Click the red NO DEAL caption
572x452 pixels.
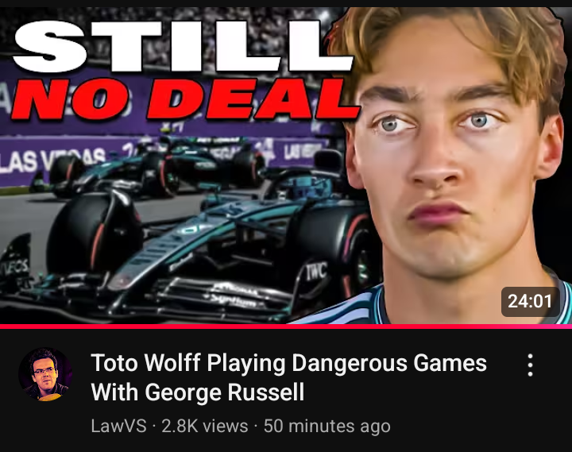(x=185, y=99)
